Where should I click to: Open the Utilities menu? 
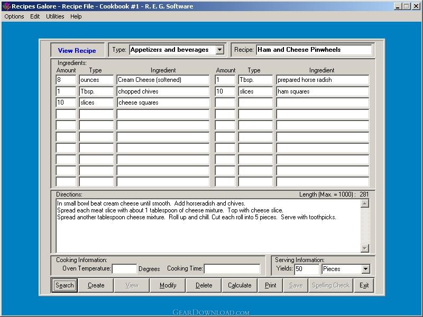(55, 16)
